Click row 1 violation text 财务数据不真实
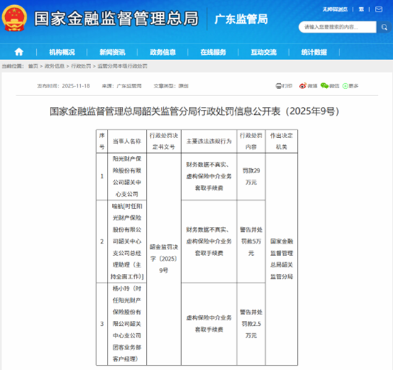393x370 pixels. click(207, 165)
